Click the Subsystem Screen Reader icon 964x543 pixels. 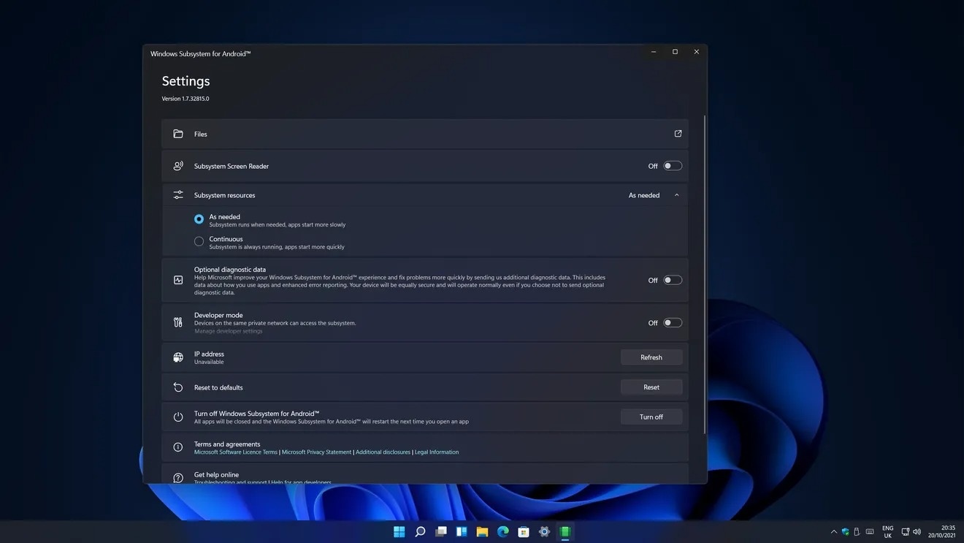(x=178, y=165)
